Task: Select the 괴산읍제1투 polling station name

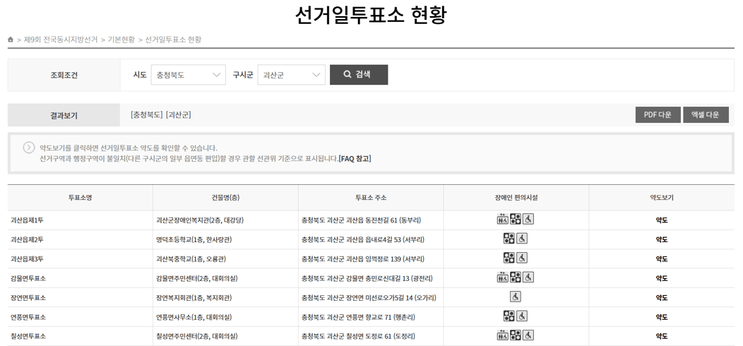Action: click(27, 220)
